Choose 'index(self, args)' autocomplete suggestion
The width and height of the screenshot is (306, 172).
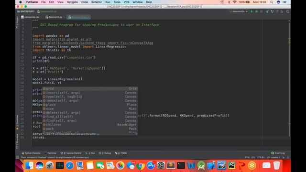tap(90, 101)
